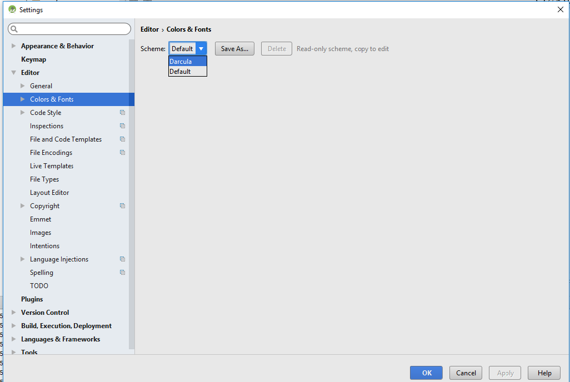This screenshot has height=382, width=570.
Task: Select Version Control in the tree
Action: click(x=45, y=313)
